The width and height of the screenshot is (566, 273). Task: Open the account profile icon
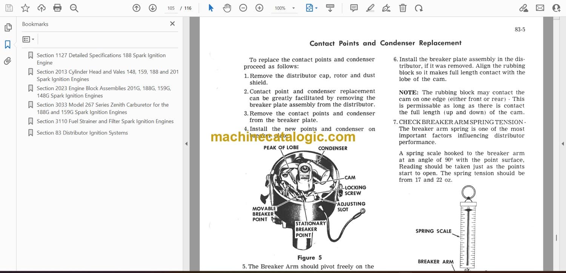coord(556,8)
